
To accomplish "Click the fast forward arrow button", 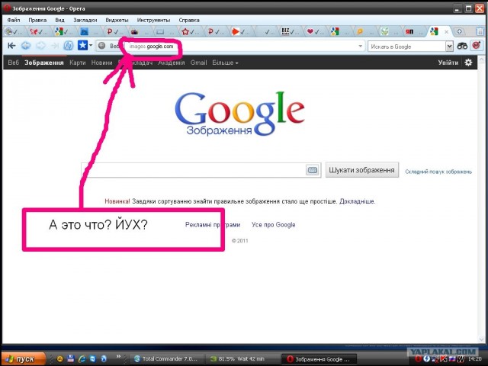I will tap(55, 46).
